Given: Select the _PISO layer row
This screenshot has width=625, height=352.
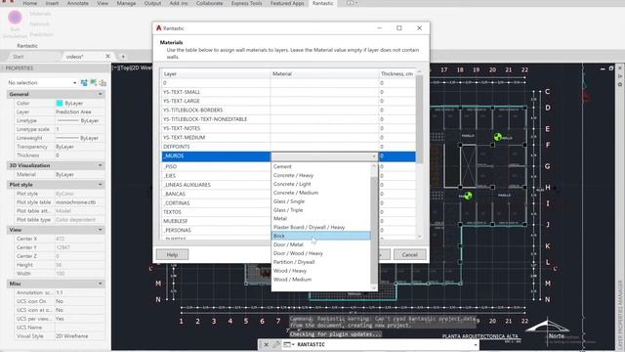Looking at the screenshot, I should tap(216, 166).
